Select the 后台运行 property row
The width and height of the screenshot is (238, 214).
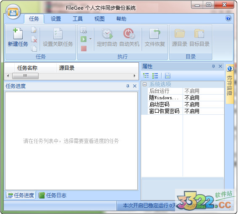point(186,91)
